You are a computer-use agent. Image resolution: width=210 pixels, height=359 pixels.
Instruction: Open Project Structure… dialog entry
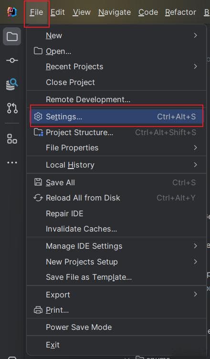[x=116, y=132]
